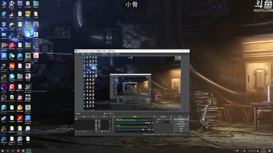Mute the second audio mixer channel
Screen dimensions: 273x153
pyautogui.click(x=149, y=130)
